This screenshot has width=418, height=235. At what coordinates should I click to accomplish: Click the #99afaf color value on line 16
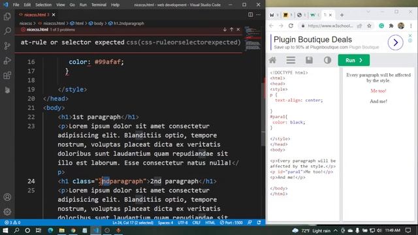tap(107, 62)
